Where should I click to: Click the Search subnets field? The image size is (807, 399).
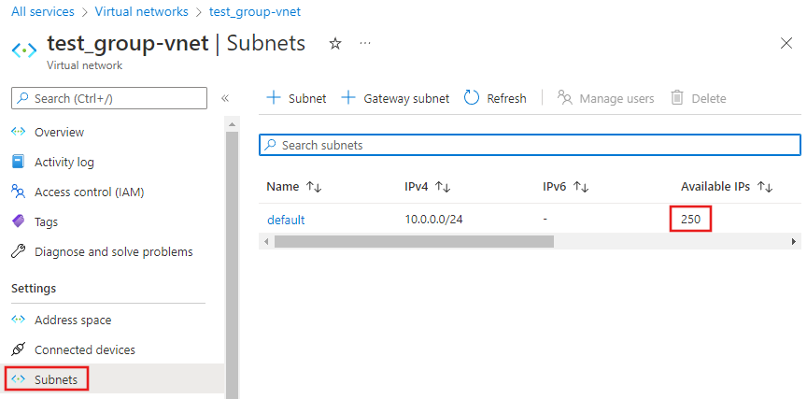530,146
